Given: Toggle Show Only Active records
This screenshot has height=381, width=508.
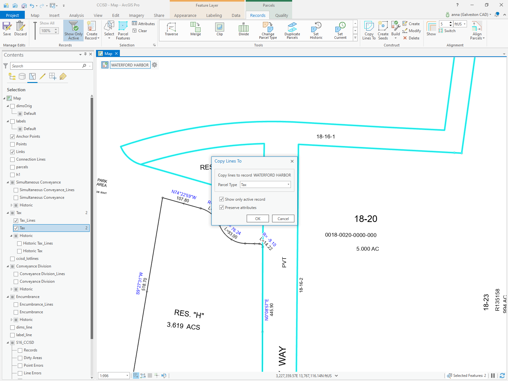Looking at the screenshot, I should (73, 31).
